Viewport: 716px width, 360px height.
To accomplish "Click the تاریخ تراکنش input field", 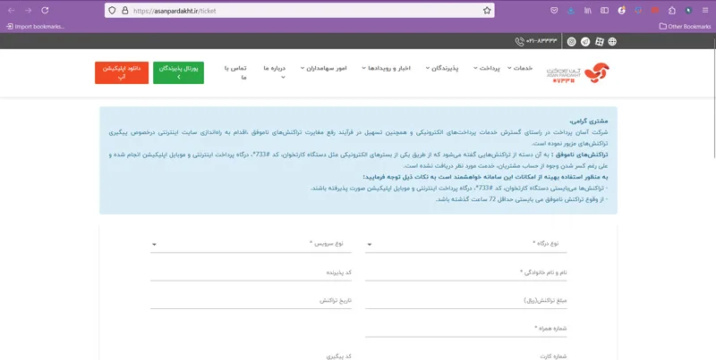I will pyautogui.click(x=251, y=301).
